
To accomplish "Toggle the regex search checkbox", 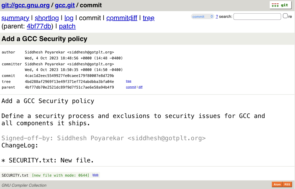I will (285, 16).
